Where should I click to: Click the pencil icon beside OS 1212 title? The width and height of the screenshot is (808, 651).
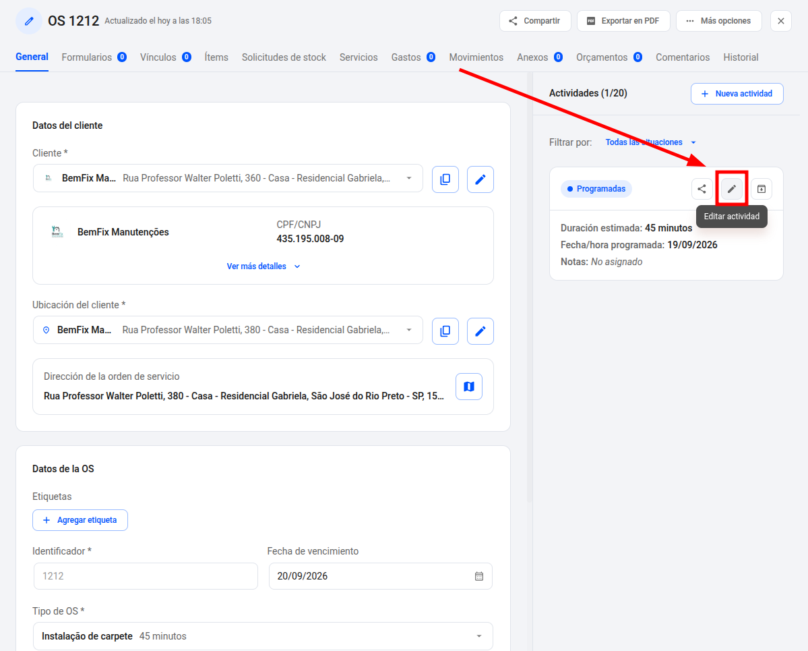tap(30, 21)
